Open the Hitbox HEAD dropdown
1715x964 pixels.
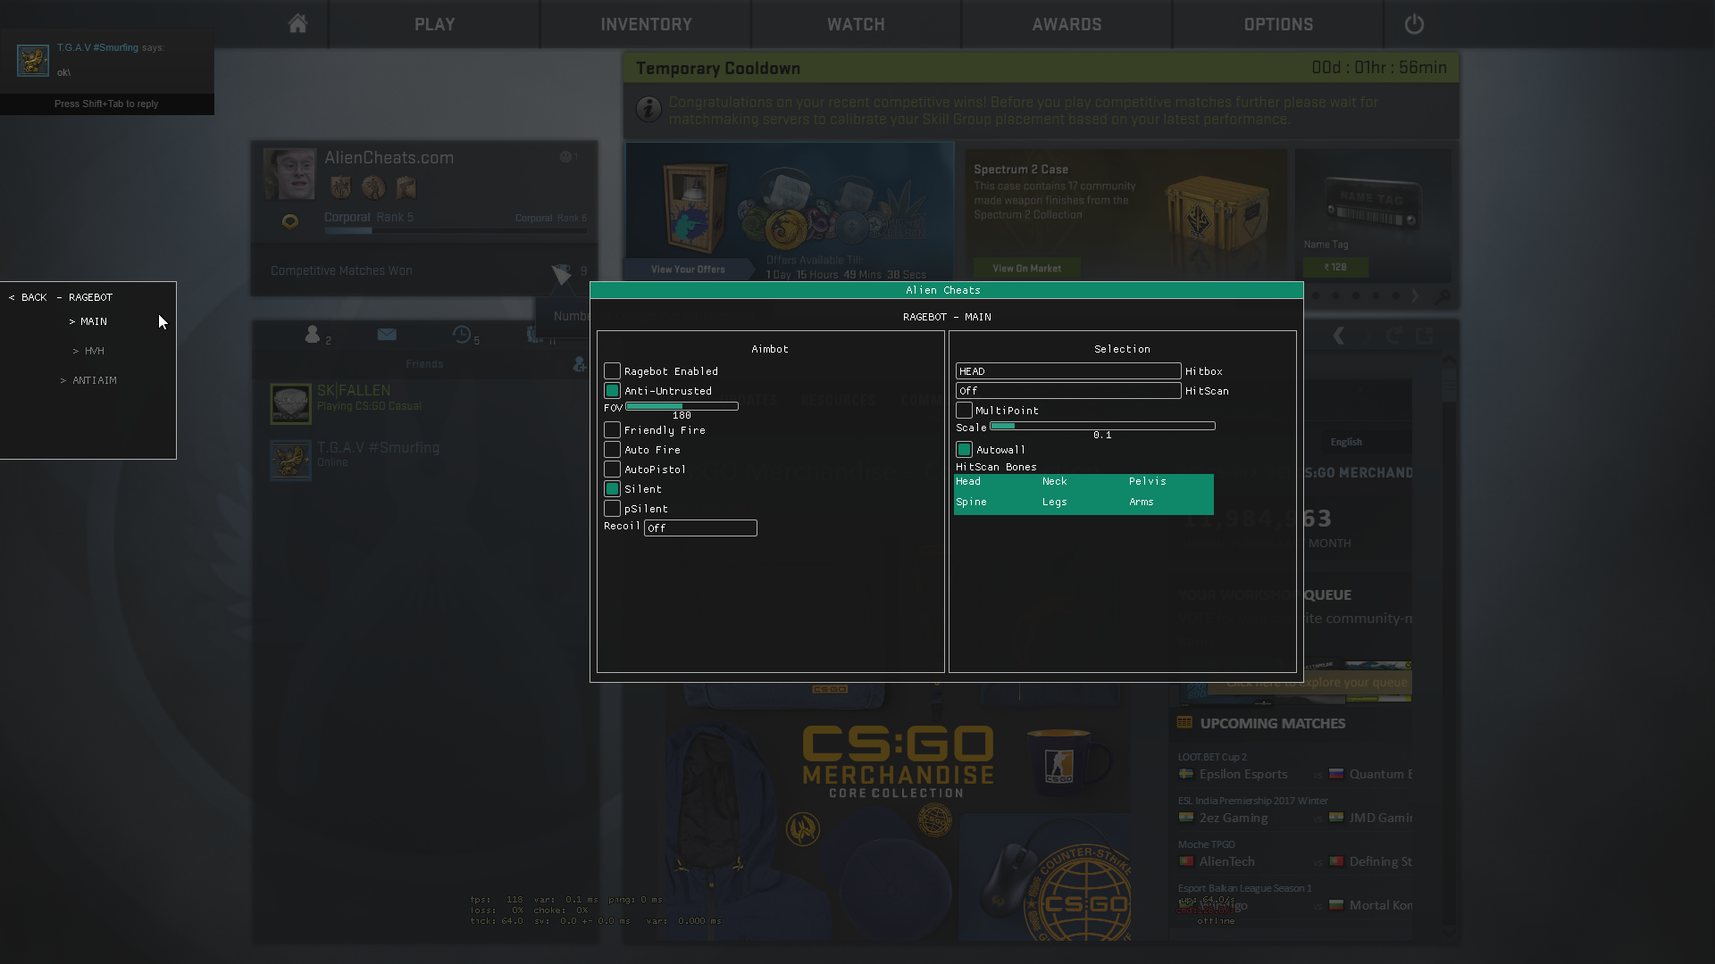click(x=1067, y=371)
